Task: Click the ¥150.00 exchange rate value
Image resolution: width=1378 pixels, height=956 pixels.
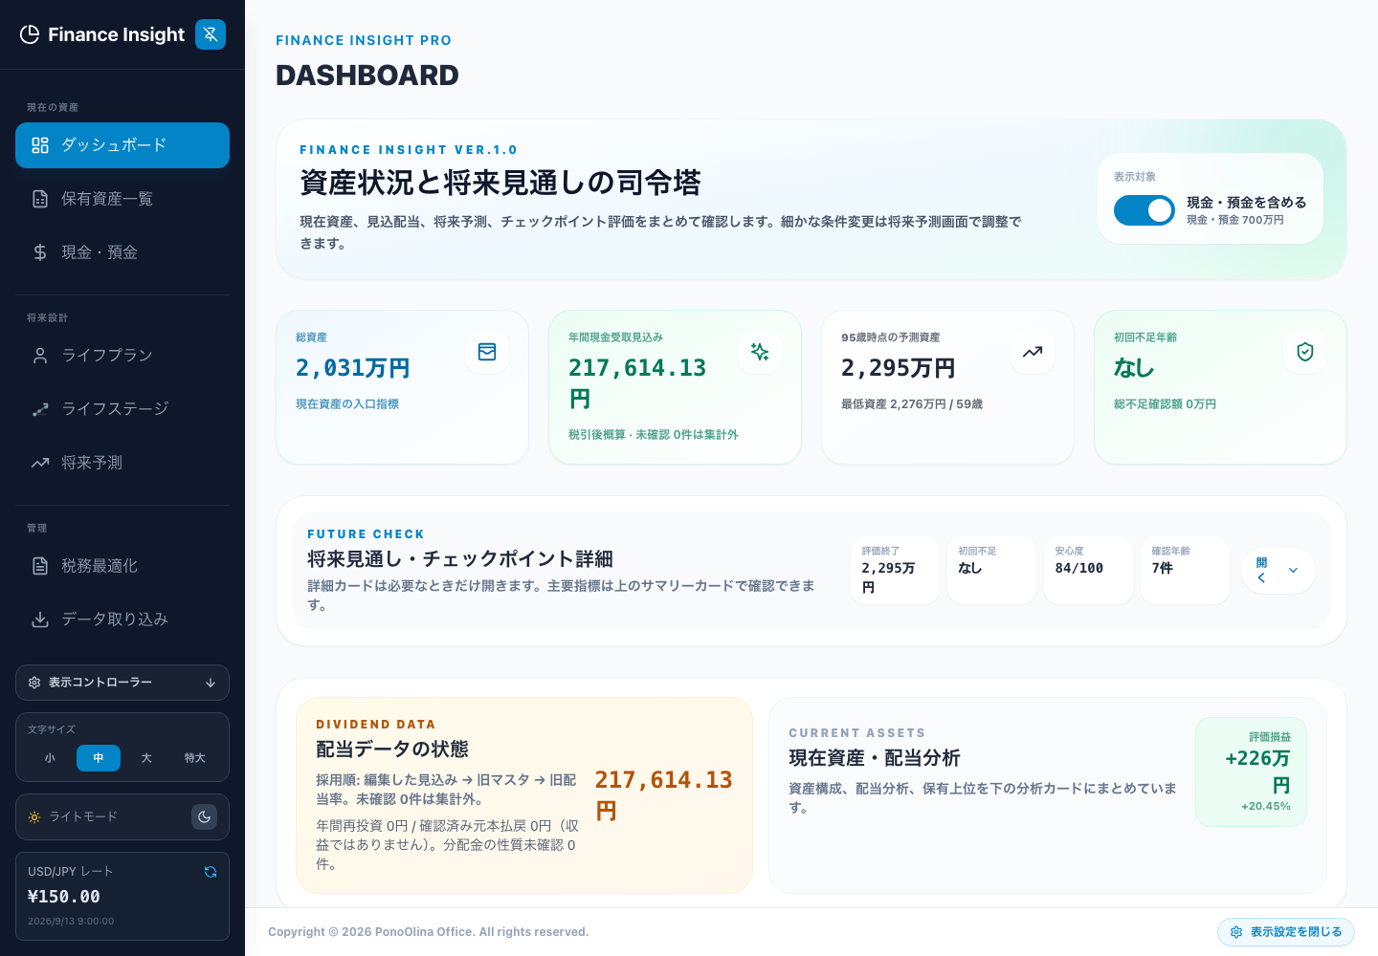Action: click(64, 897)
